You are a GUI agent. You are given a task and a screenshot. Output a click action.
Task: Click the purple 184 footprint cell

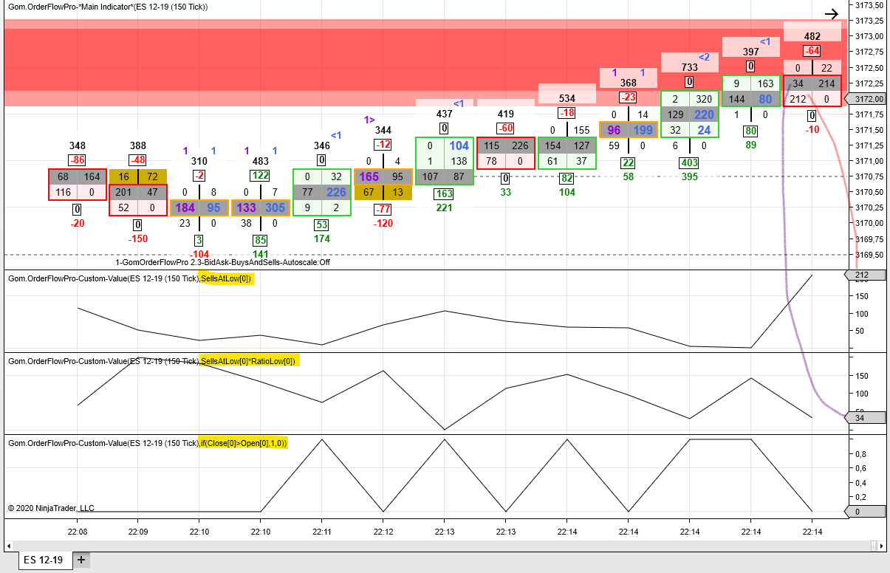185,207
